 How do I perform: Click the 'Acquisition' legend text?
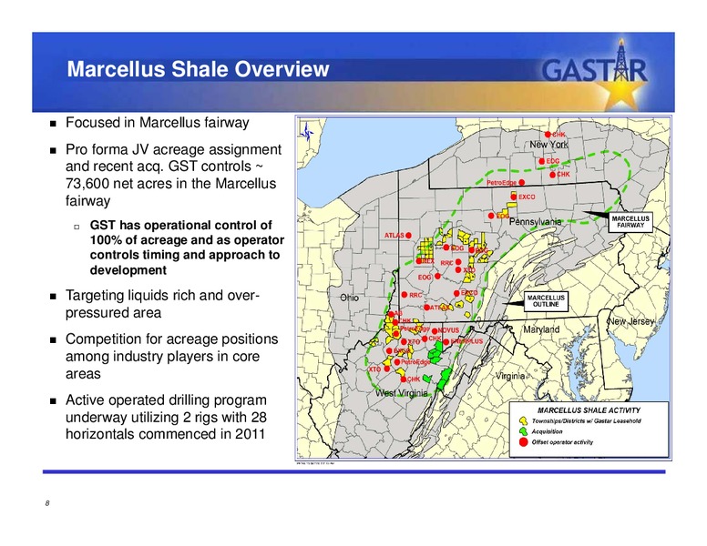click(547, 431)
